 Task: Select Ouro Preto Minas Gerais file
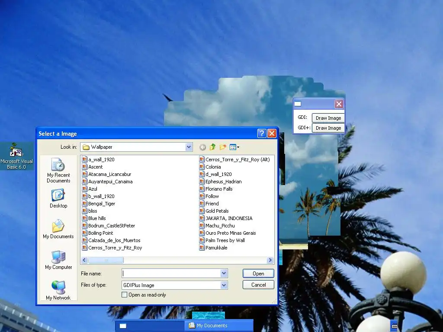click(x=228, y=233)
